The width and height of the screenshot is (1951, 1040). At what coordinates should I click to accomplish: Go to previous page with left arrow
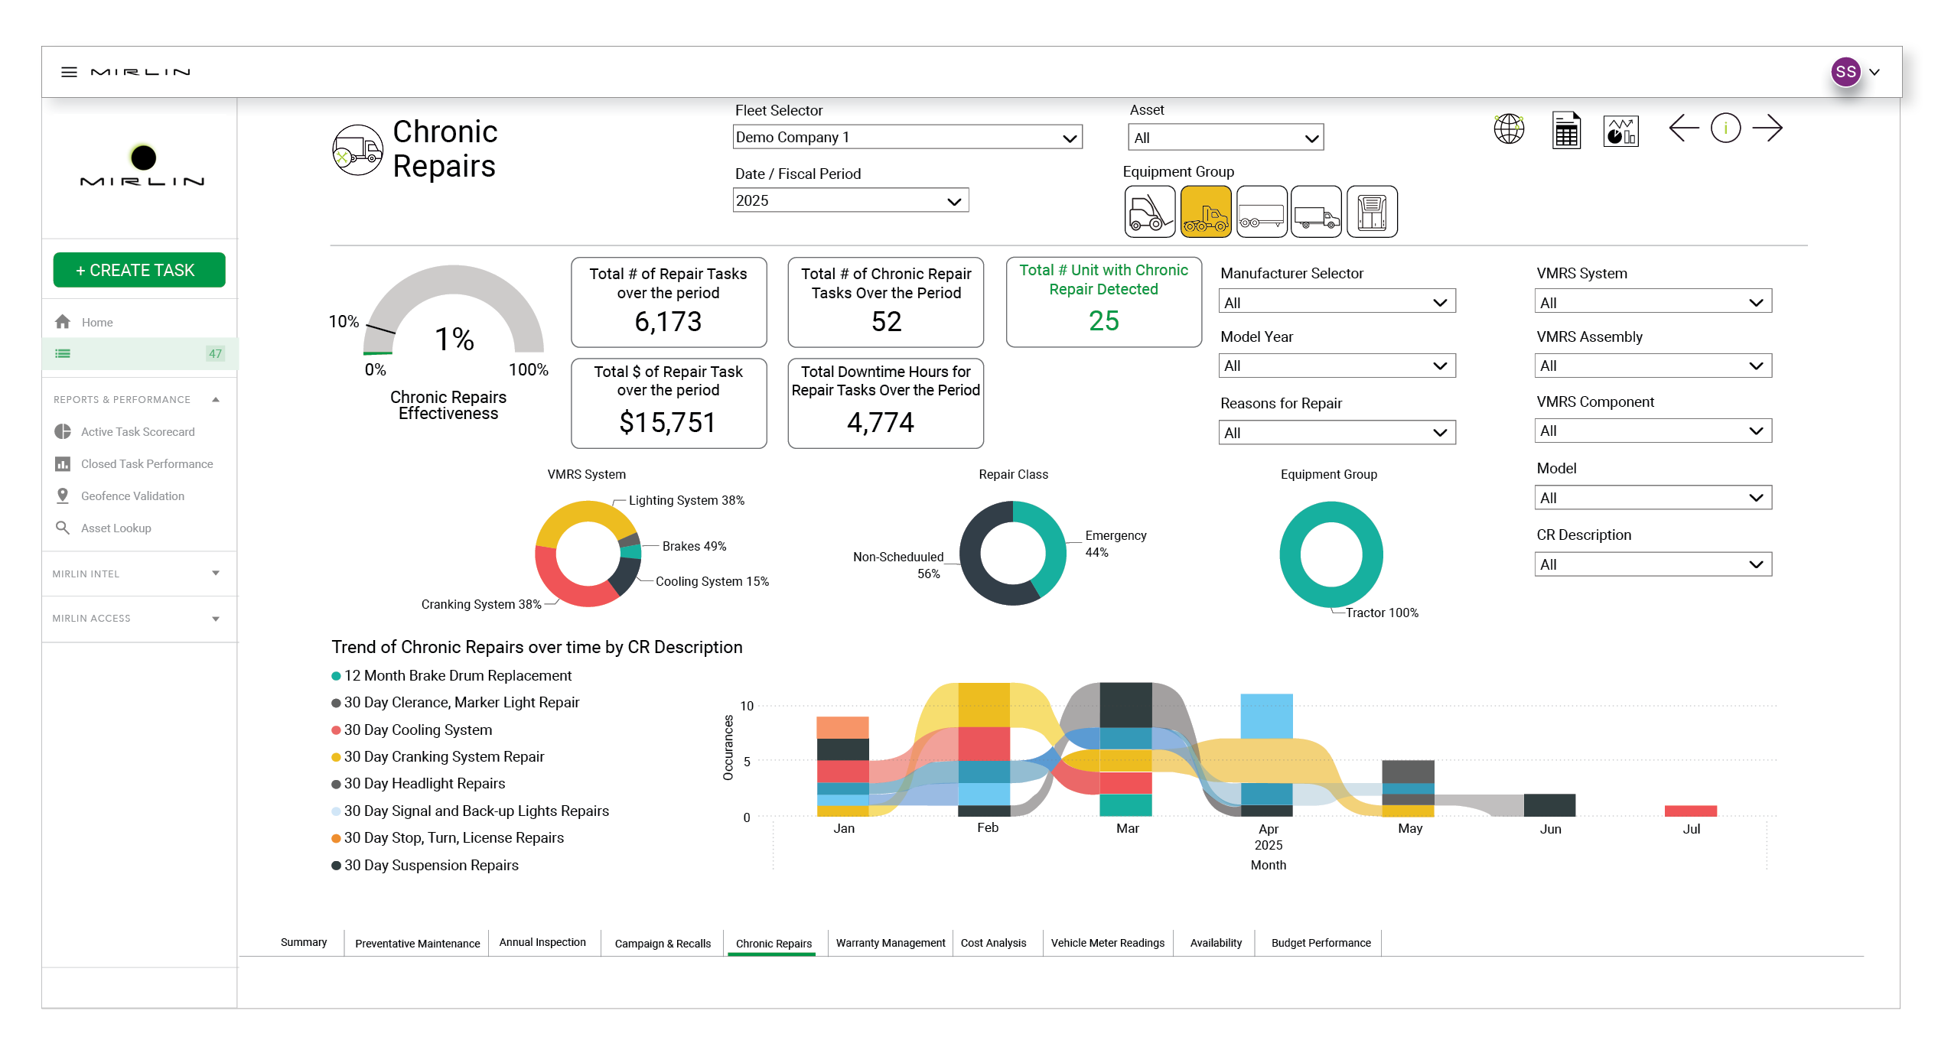pyautogui.click(x=1682, y=128)
